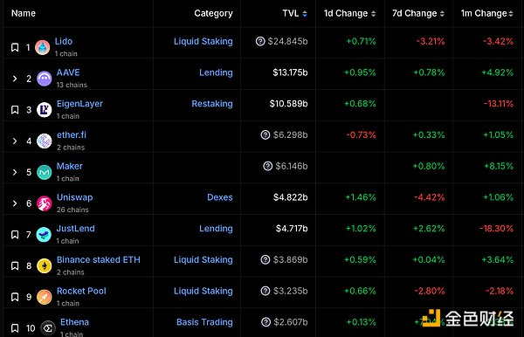Click the Rocket Pool logo icon
The width and height of the screenshot is (524, 337).
[45, 297]
